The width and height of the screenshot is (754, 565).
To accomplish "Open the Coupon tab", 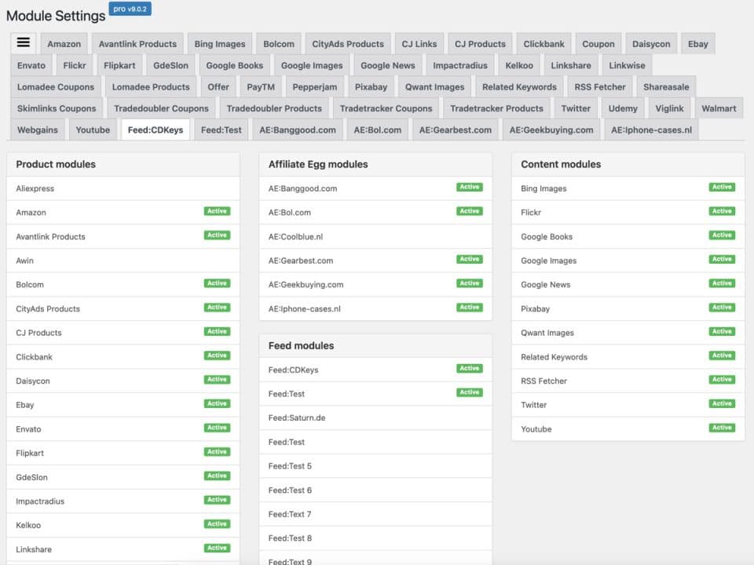I will 598,44.
